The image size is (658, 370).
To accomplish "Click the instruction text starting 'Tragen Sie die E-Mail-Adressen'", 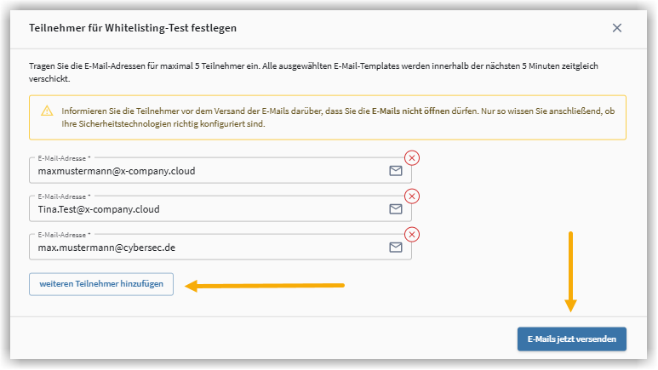I will (x=313, y=72).
